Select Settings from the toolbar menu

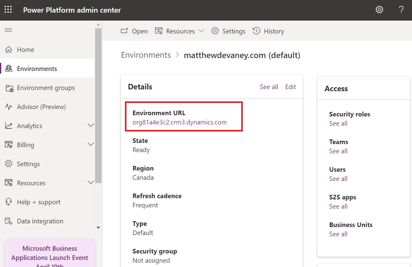pyautogui.click(x=228, y=31)
